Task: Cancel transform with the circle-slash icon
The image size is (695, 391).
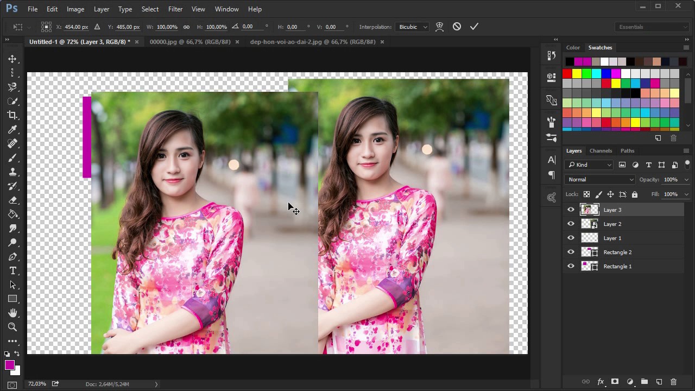Action: click(457, 27)
